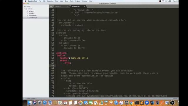The height and width of the screenshot is (106, 188).
Task: Open Maps from the dock
Action: click(60, 103)
